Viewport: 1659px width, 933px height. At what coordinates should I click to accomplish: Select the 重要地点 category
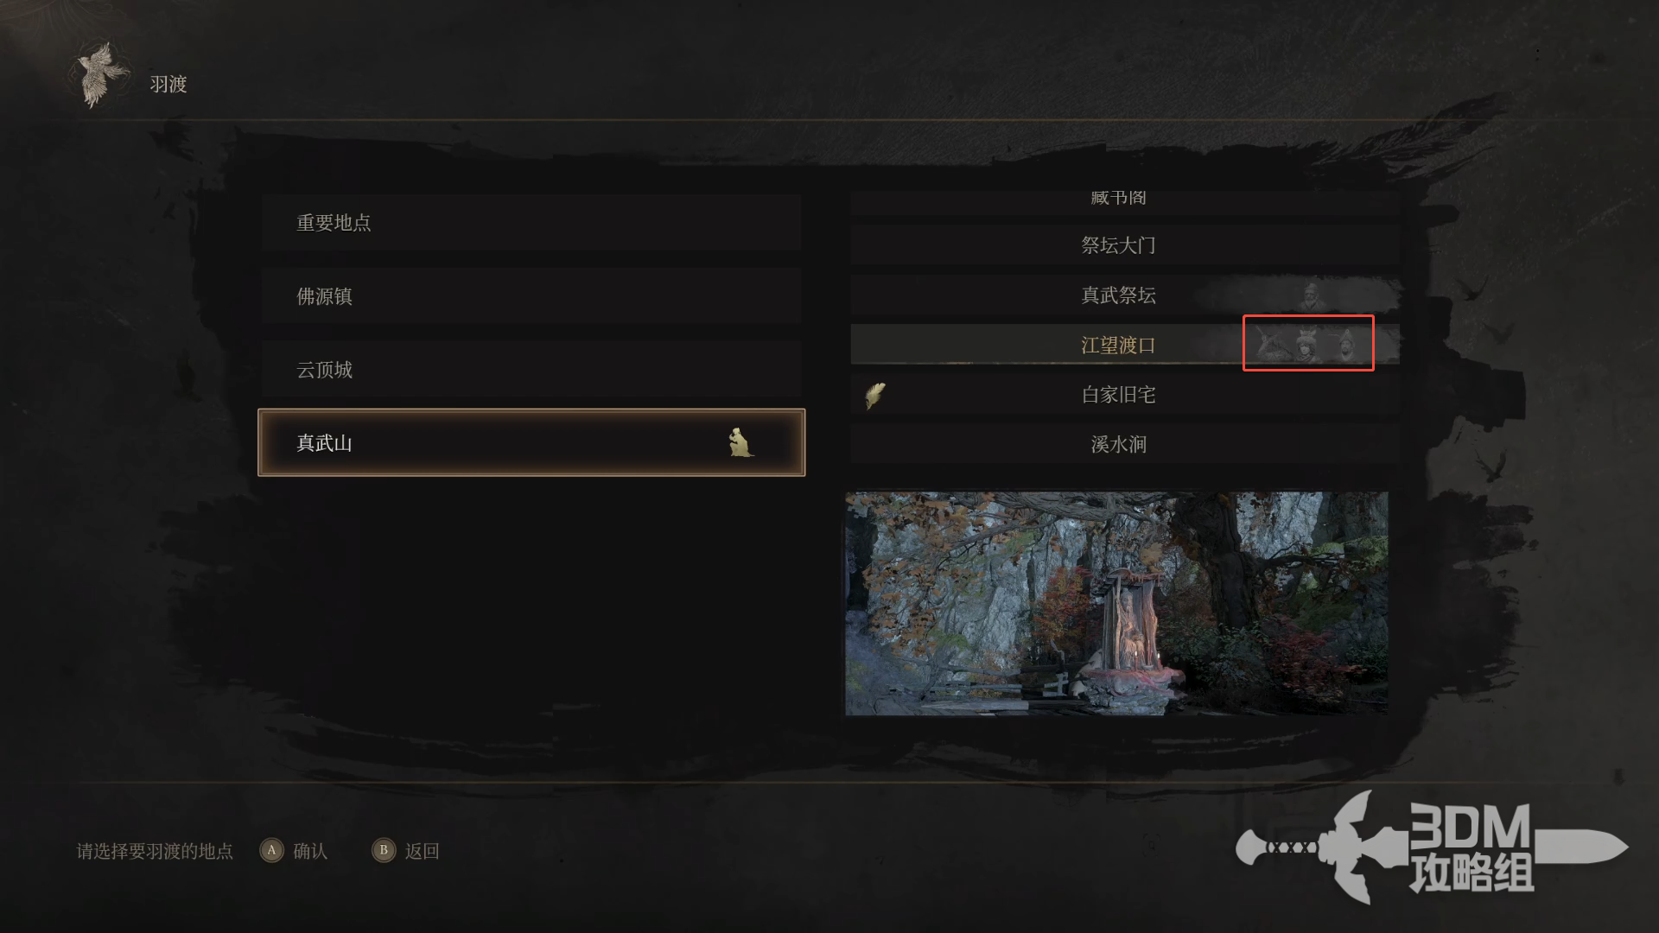point(531,223)
